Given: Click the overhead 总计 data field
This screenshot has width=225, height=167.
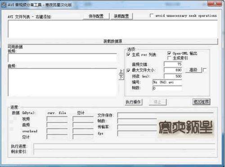Looking at the screenshot, I should click(83, 131).
